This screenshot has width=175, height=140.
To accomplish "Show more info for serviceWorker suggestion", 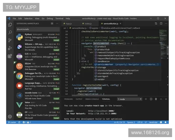I will point(158,64).
